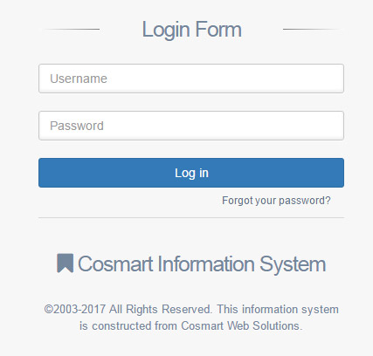The width and height of the screenshot is (373, 356).
Task: Click the All Rights Reserved text
Action: [x=160, y=309]
